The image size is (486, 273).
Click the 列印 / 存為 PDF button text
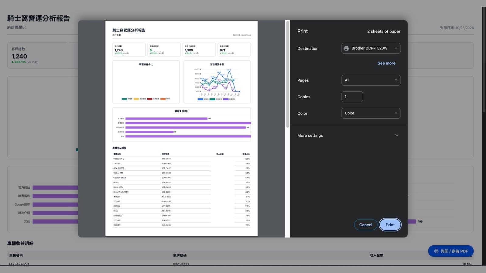tap(454, 251)
